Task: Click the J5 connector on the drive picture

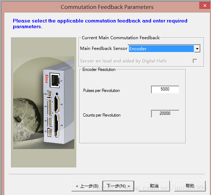Action: click(x=50, y=108)
